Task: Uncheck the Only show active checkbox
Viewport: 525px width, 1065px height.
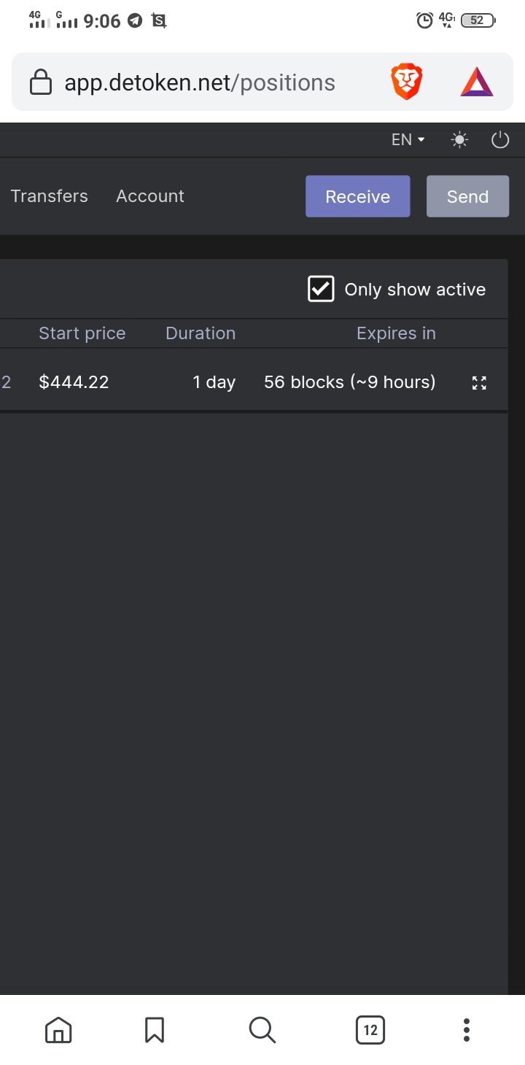Action: (x=321, y=290)
